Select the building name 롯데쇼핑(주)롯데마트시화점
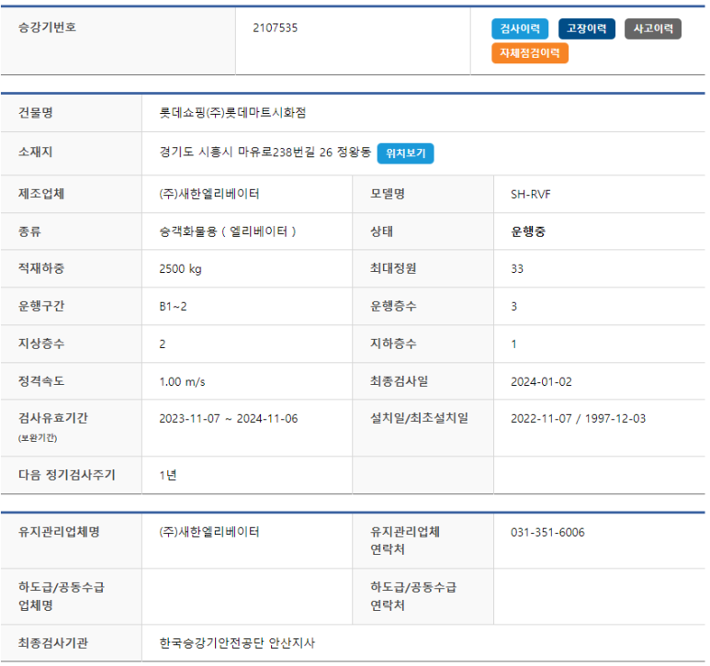710x666 pixels. pyautogui.click(x=232, y=112)
